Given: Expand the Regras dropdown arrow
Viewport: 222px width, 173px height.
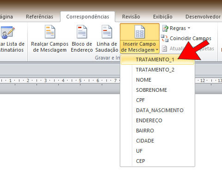Looking at the screenshot, I should [189, 28].
